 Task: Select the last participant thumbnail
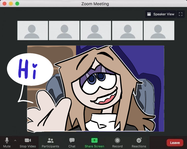[x=159, y=30]
